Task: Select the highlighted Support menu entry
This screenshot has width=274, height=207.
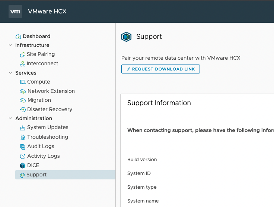Action: [x=66, y=175]
